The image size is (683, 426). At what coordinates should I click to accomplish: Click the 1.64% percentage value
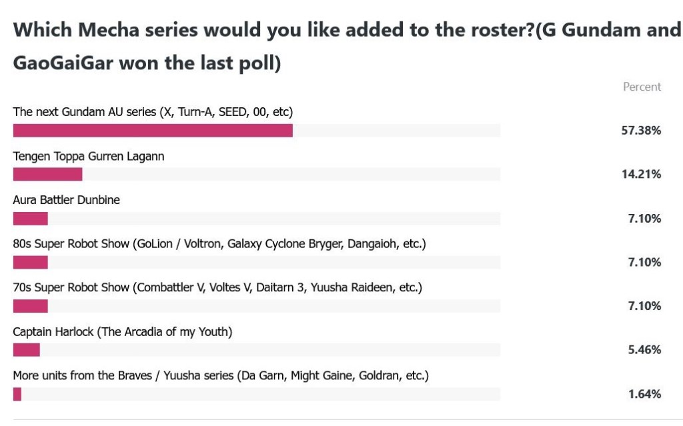644,394
